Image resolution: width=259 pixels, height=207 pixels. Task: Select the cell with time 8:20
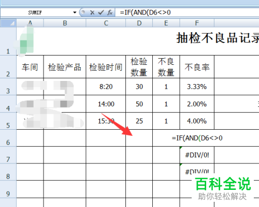click(106, 87)
